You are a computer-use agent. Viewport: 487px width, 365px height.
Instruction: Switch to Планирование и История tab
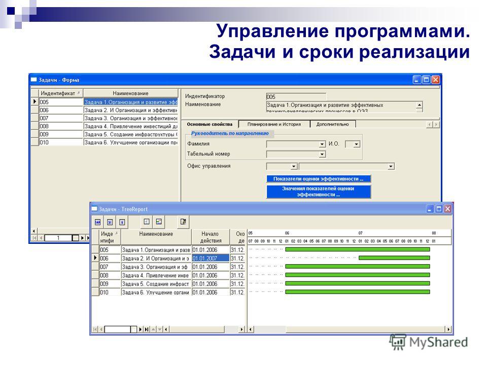pyautogui.click(x=274, y=124)
